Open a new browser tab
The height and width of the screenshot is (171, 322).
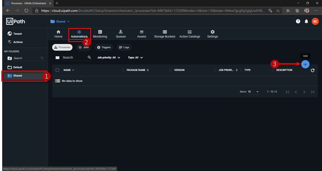(57, 4)
